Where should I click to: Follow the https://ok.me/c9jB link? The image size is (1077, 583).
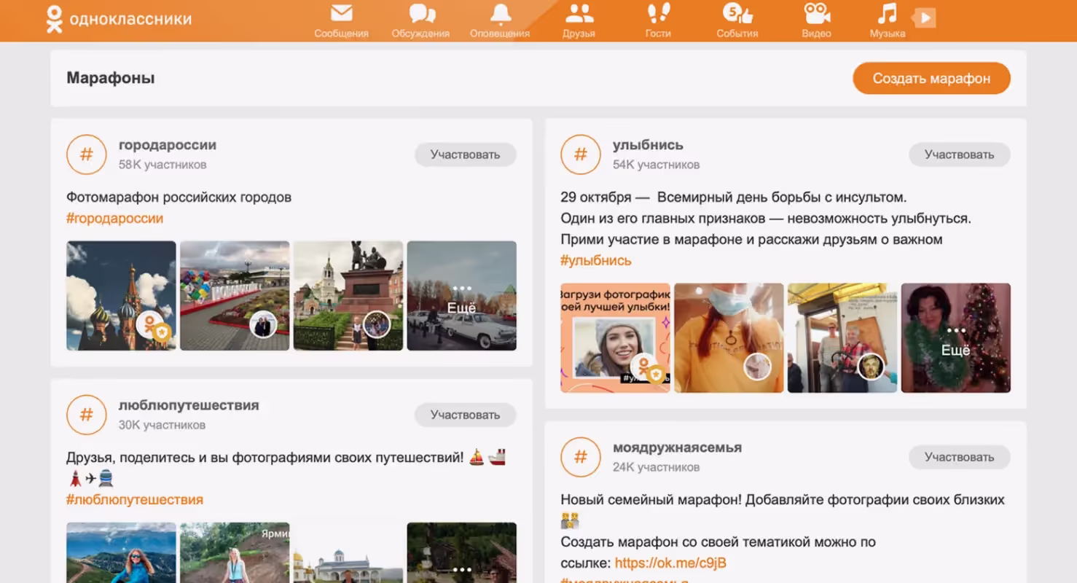(x=670, y=563)
